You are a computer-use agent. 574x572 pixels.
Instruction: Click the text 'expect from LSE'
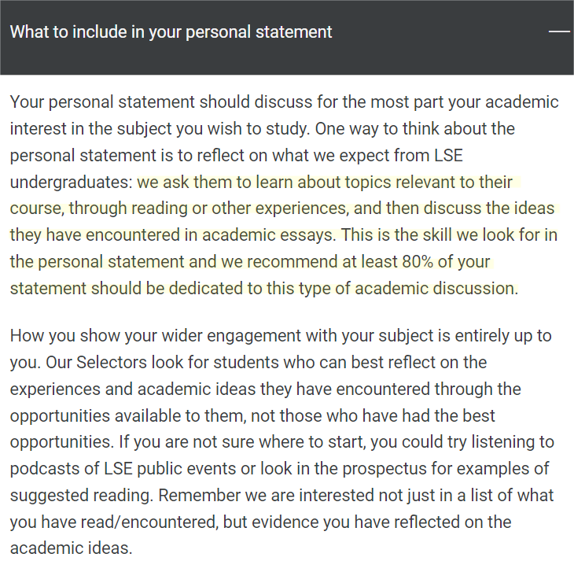click(401, 155)
